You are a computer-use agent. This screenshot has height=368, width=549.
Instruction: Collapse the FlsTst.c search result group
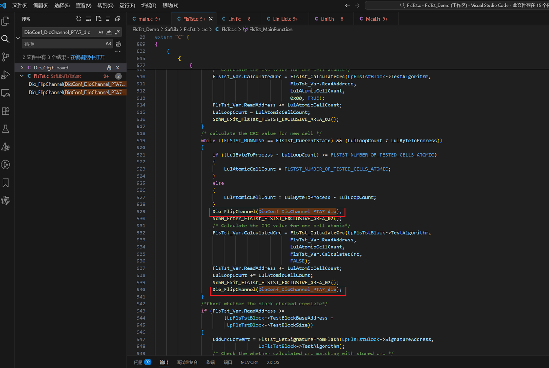click(x=22, y=76)
